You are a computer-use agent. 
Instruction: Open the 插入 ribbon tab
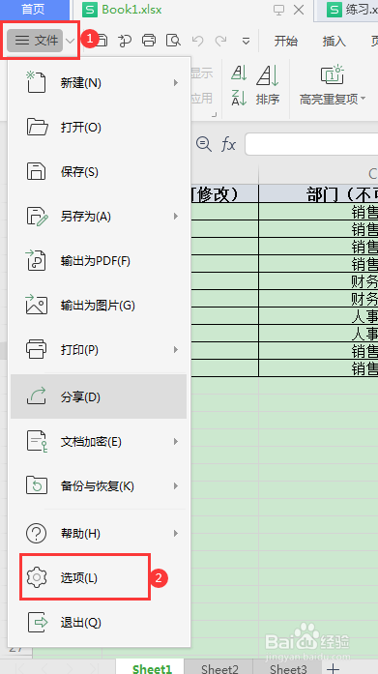tap(334, 41)
